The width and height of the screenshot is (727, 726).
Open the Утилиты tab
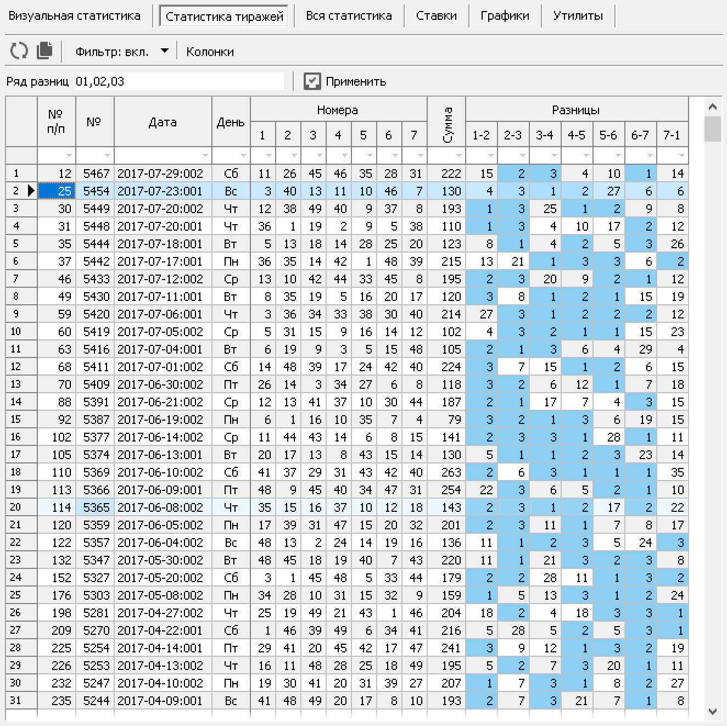tap(578, 16)
